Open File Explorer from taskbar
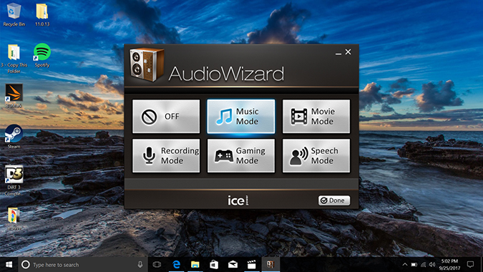The width and height of the screenshot is (483, 272). (195, 265)
